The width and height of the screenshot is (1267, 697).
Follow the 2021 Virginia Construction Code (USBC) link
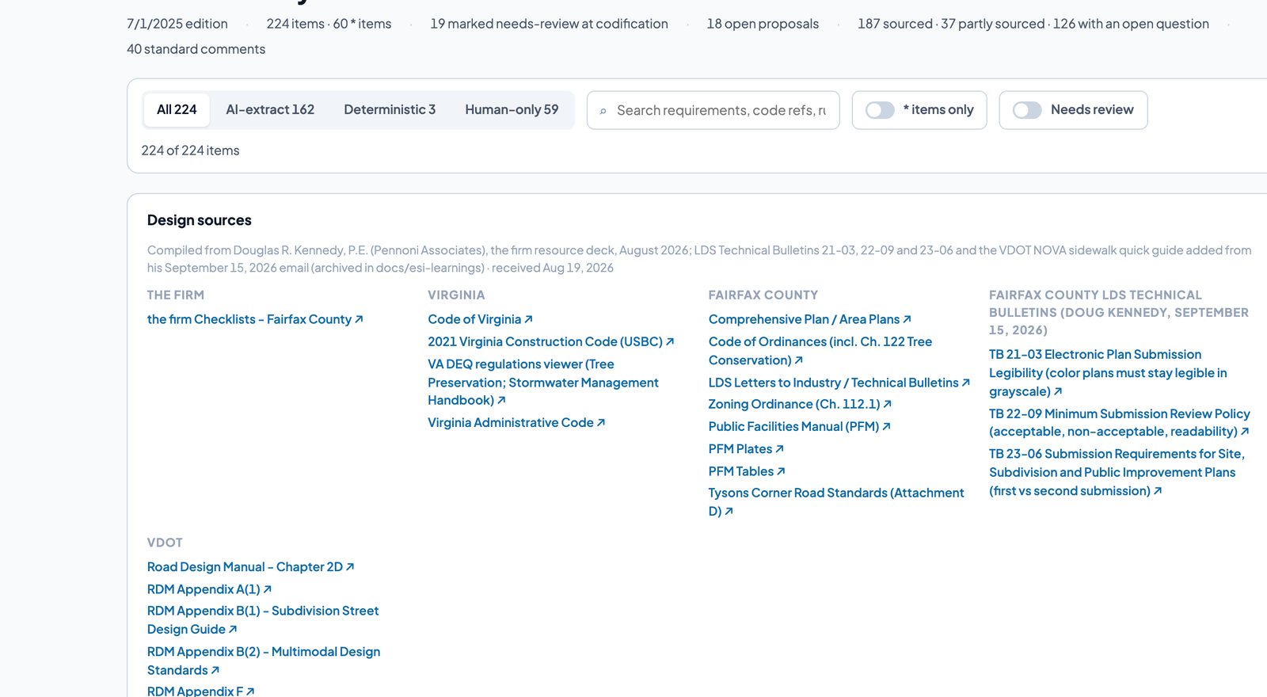click(x=551, y=341)
